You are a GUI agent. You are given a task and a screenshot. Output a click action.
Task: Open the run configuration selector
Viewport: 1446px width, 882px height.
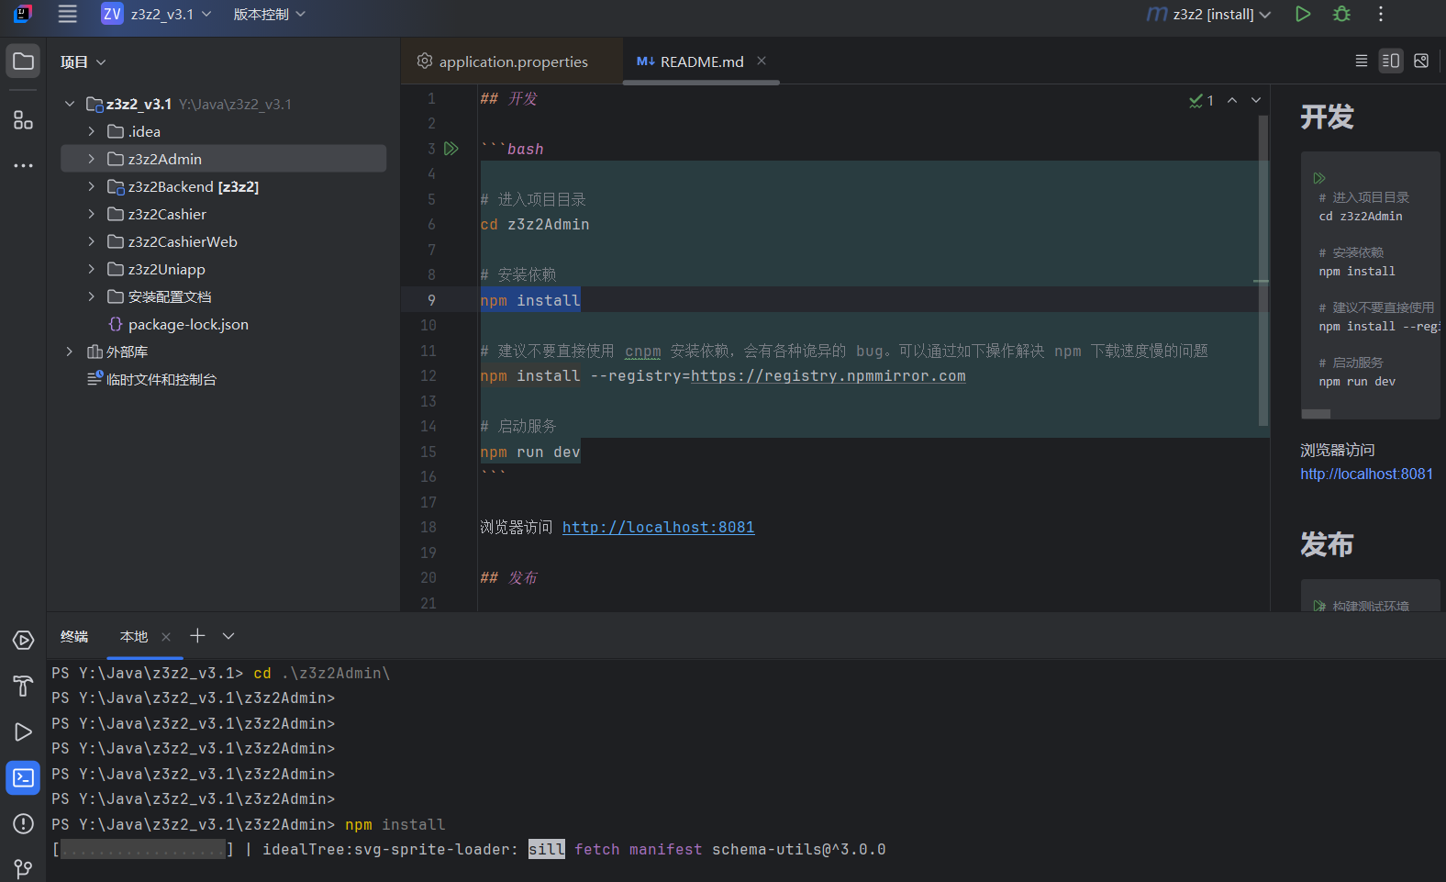point(1209,14)
